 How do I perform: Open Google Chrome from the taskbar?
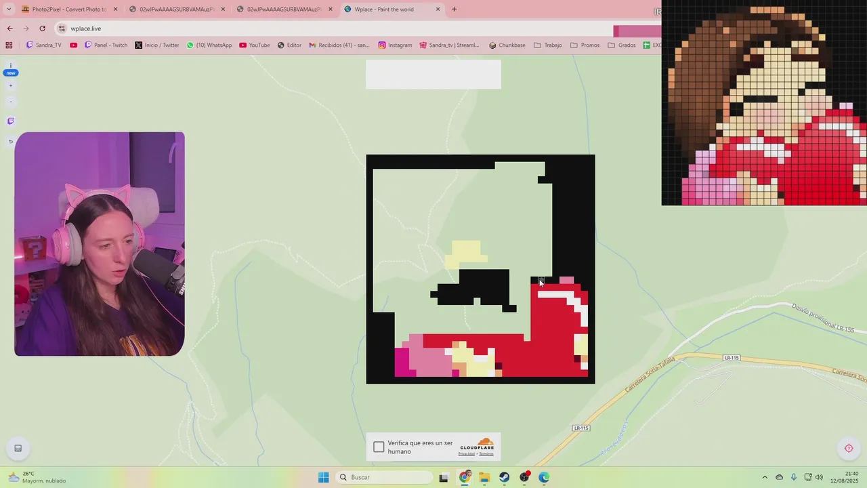(x=465, y=477)
